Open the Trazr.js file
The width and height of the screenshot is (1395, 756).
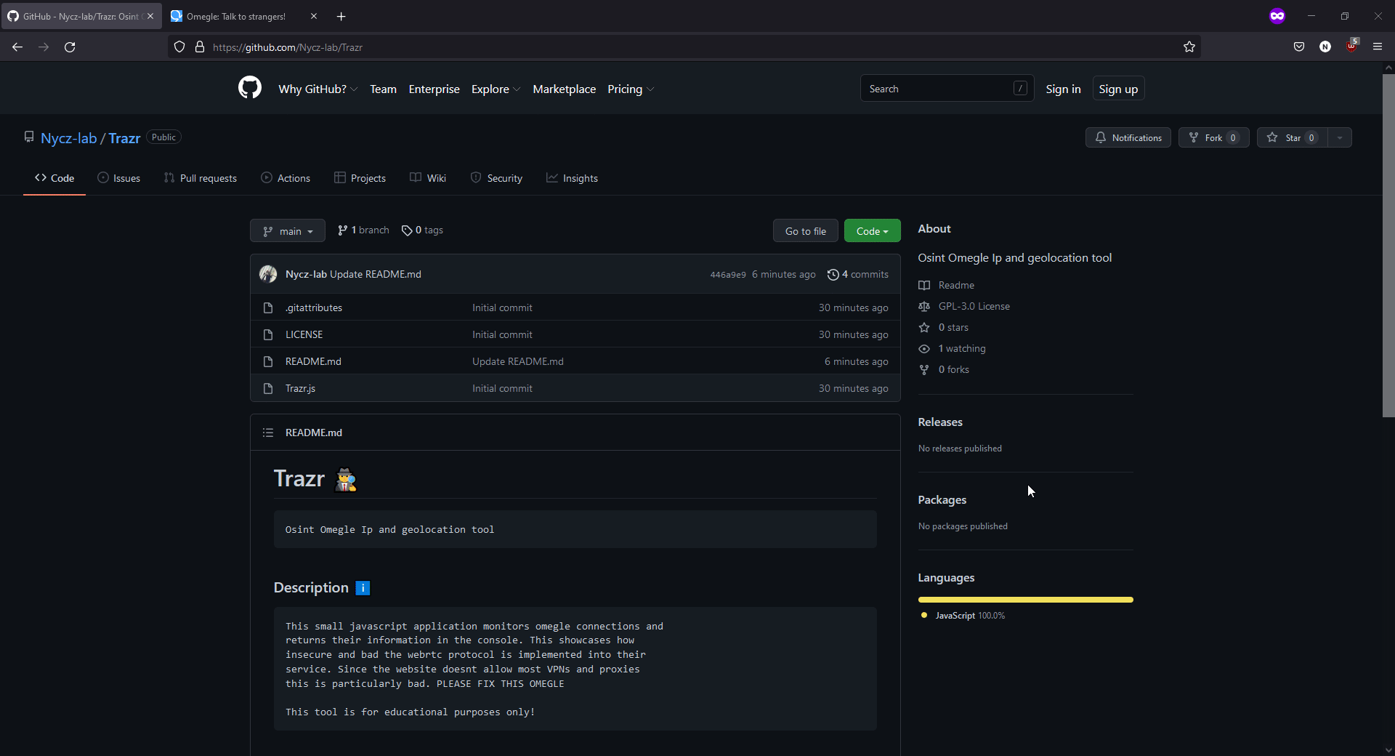(x=300, y=388)
